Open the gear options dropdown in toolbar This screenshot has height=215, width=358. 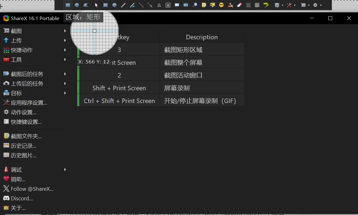point(318,5)
